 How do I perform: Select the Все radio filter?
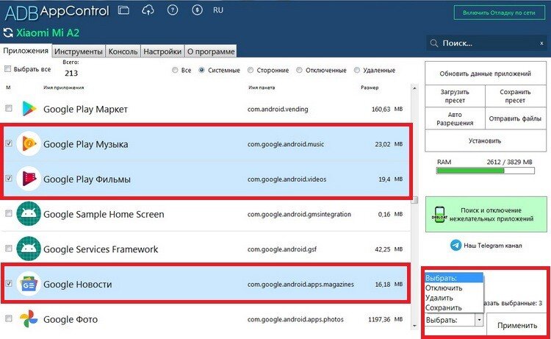tap(175, 70)
